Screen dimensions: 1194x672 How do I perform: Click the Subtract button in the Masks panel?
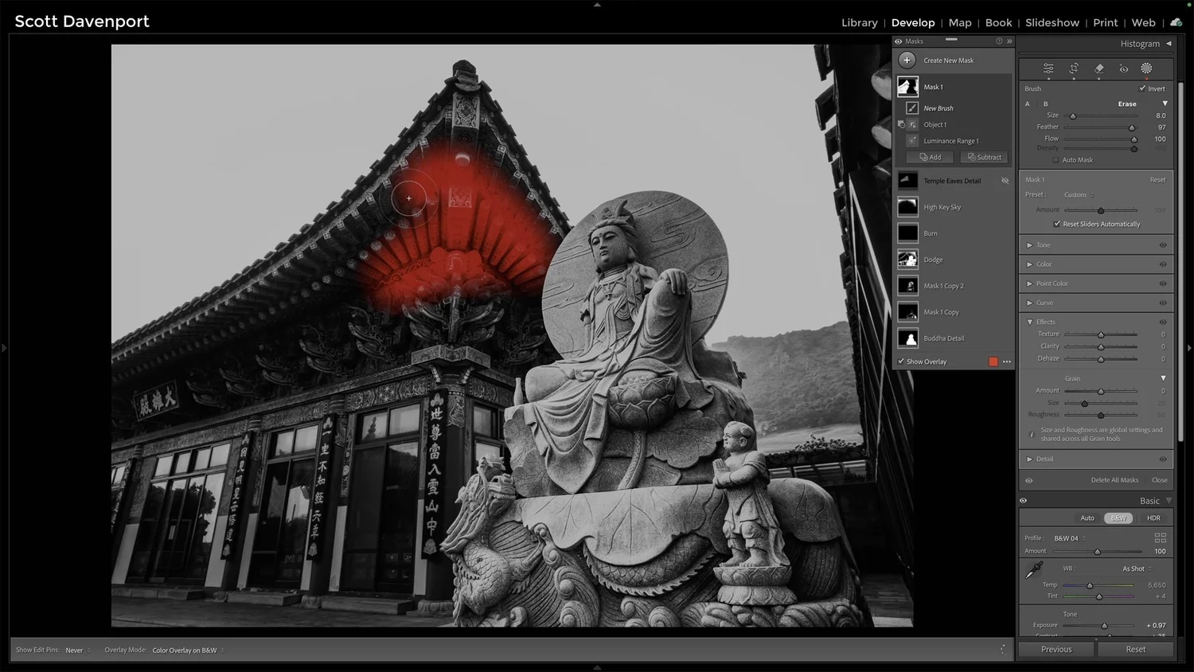984,157
